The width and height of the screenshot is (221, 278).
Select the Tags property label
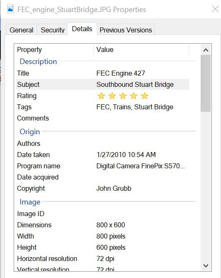tap(24, 107)
